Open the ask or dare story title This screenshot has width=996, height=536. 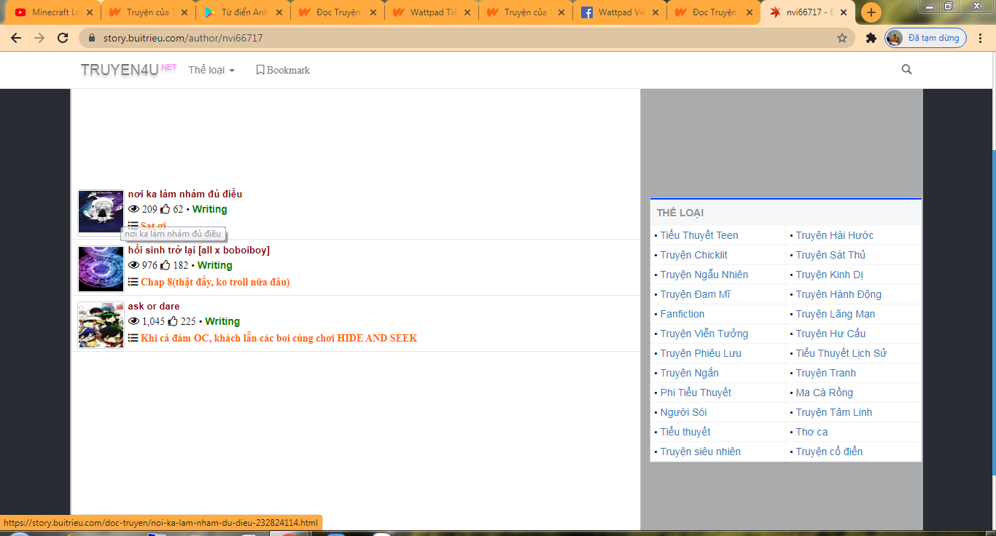point(153,306)
